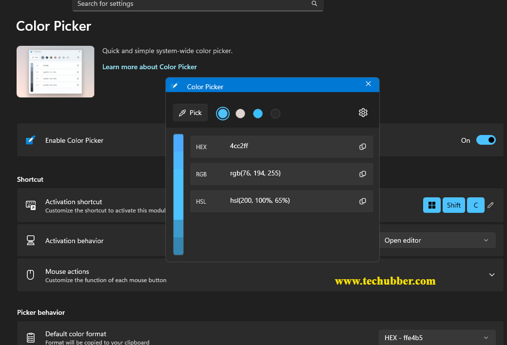Screen dimensions: 507x345
Task: Click the Shift key shortcut button
Action: click(454, 205)
